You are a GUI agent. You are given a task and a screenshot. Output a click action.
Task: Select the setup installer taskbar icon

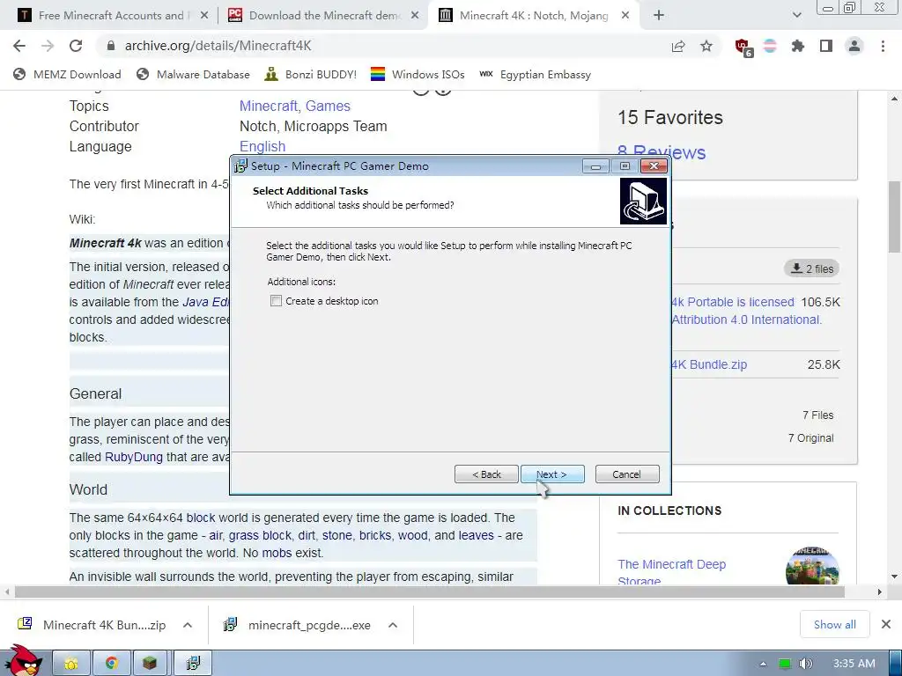pos(193,664)
